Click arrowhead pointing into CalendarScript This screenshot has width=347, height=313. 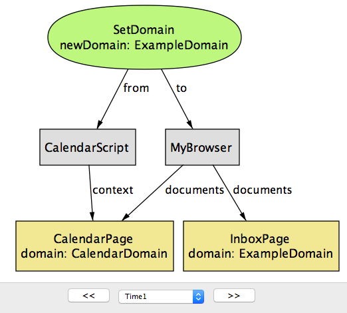[100, 125]
